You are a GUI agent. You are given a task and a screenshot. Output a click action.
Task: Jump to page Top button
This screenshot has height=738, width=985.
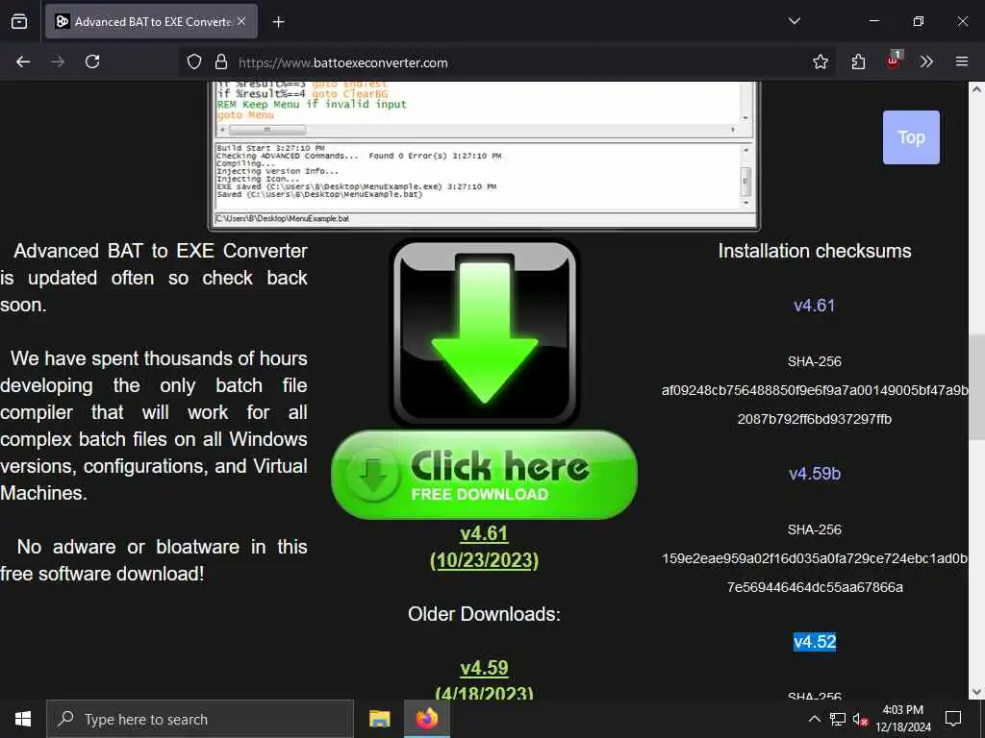911,137
